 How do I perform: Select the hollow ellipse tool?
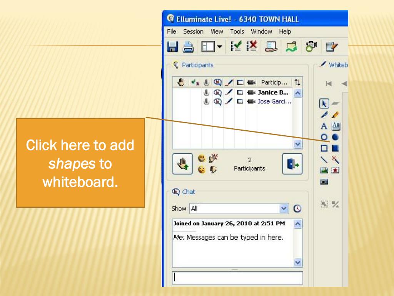click(324, 137)
